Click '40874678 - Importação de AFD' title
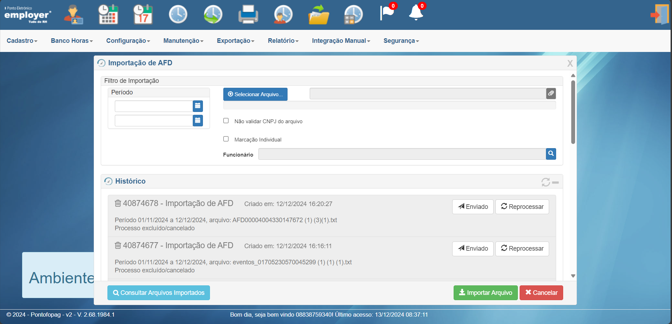Viewport: 672px width, 324px height. [178, 203]
